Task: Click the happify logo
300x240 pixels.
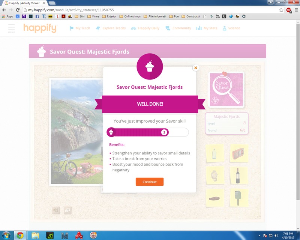Action: tap(40, 28)
